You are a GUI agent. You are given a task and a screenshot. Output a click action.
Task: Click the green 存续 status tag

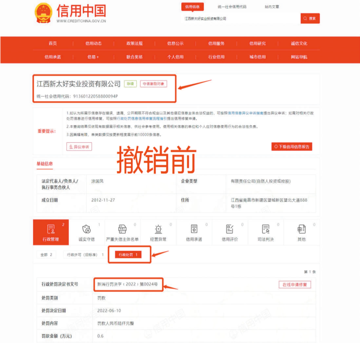(131, 84)
